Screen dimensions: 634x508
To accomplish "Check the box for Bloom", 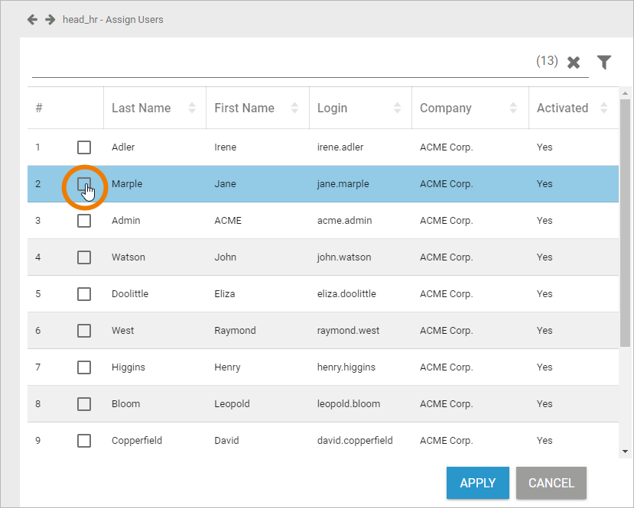I will 84,404.
